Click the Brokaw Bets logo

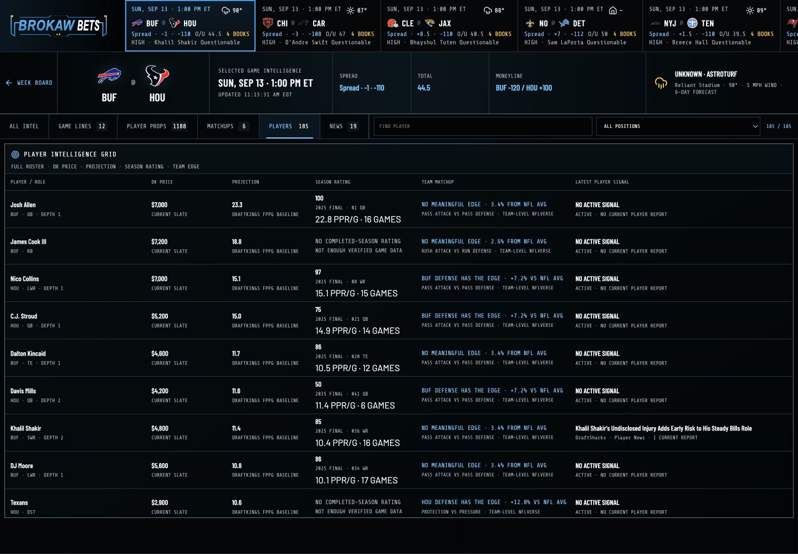[59, 25]
